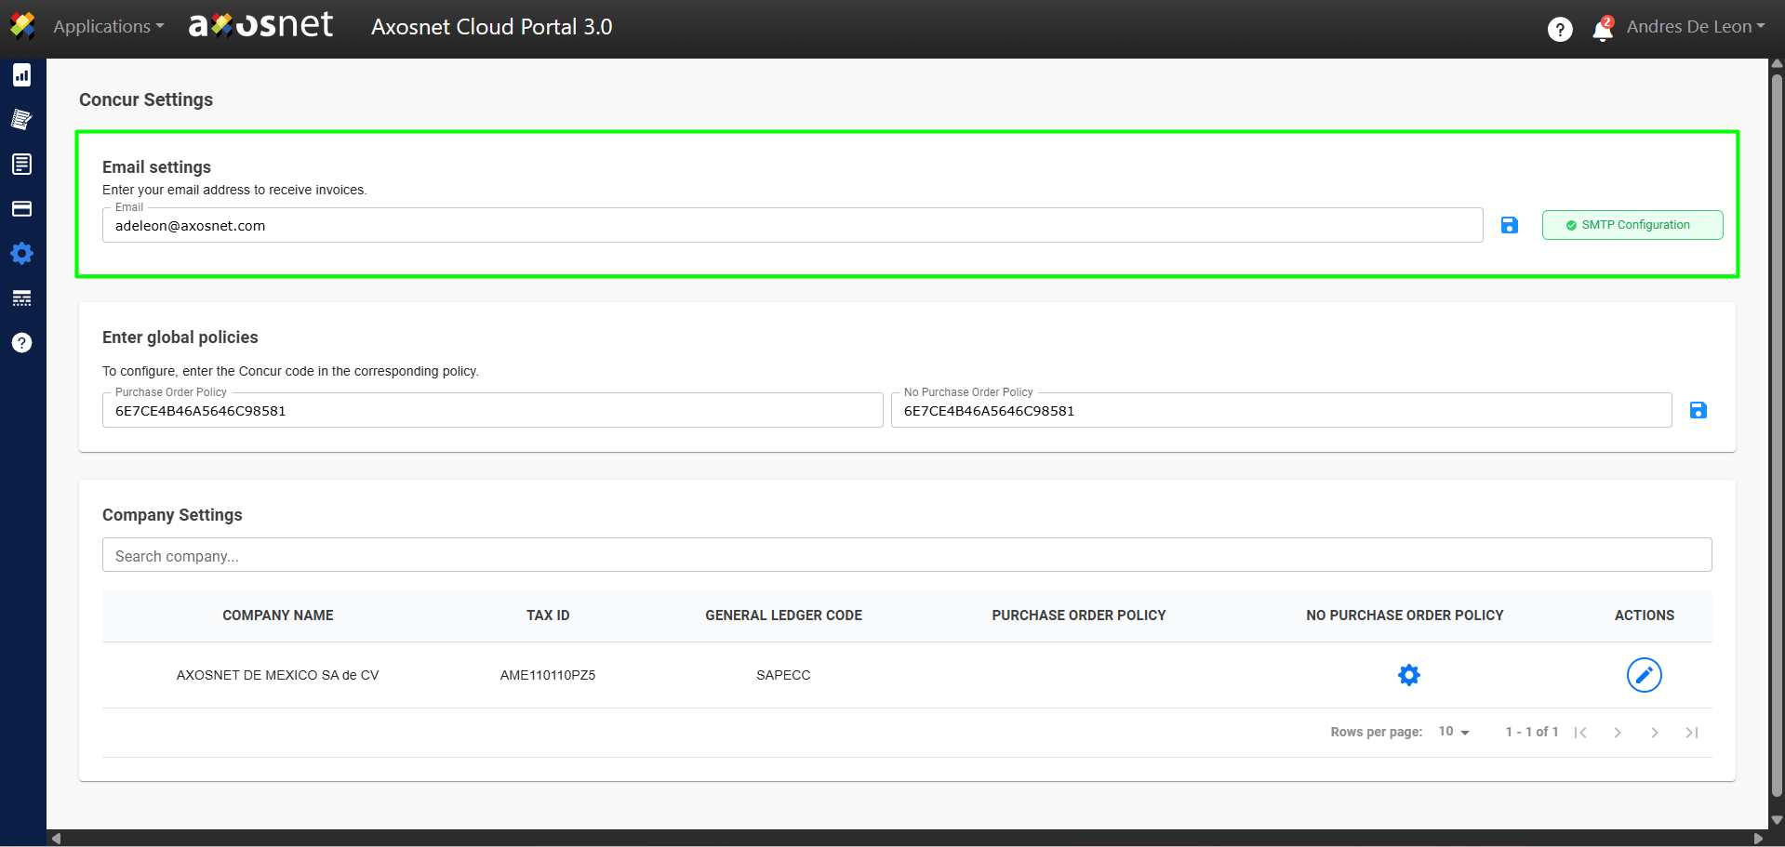This screenshot has height=847, width=1785.
Task: Click the Purchase Order Policy field
Action: pyautogui.click(x=492, y=410)
